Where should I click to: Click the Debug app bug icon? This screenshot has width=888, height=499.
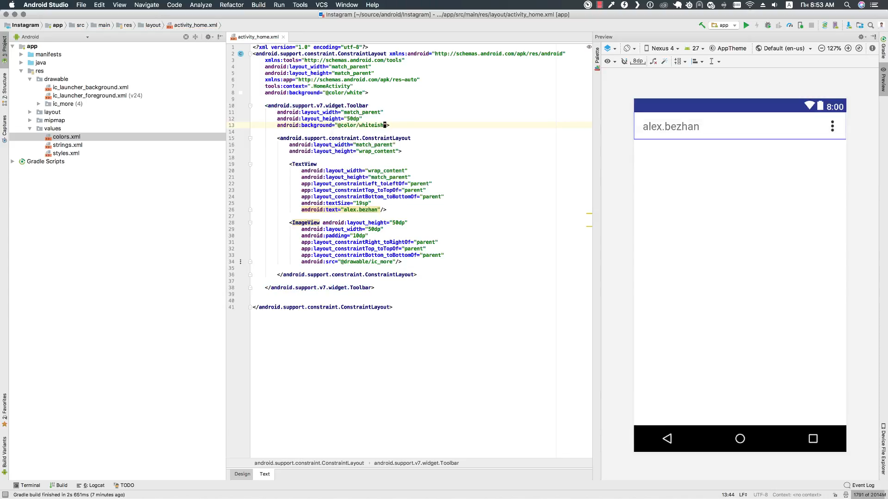(768, 25)
